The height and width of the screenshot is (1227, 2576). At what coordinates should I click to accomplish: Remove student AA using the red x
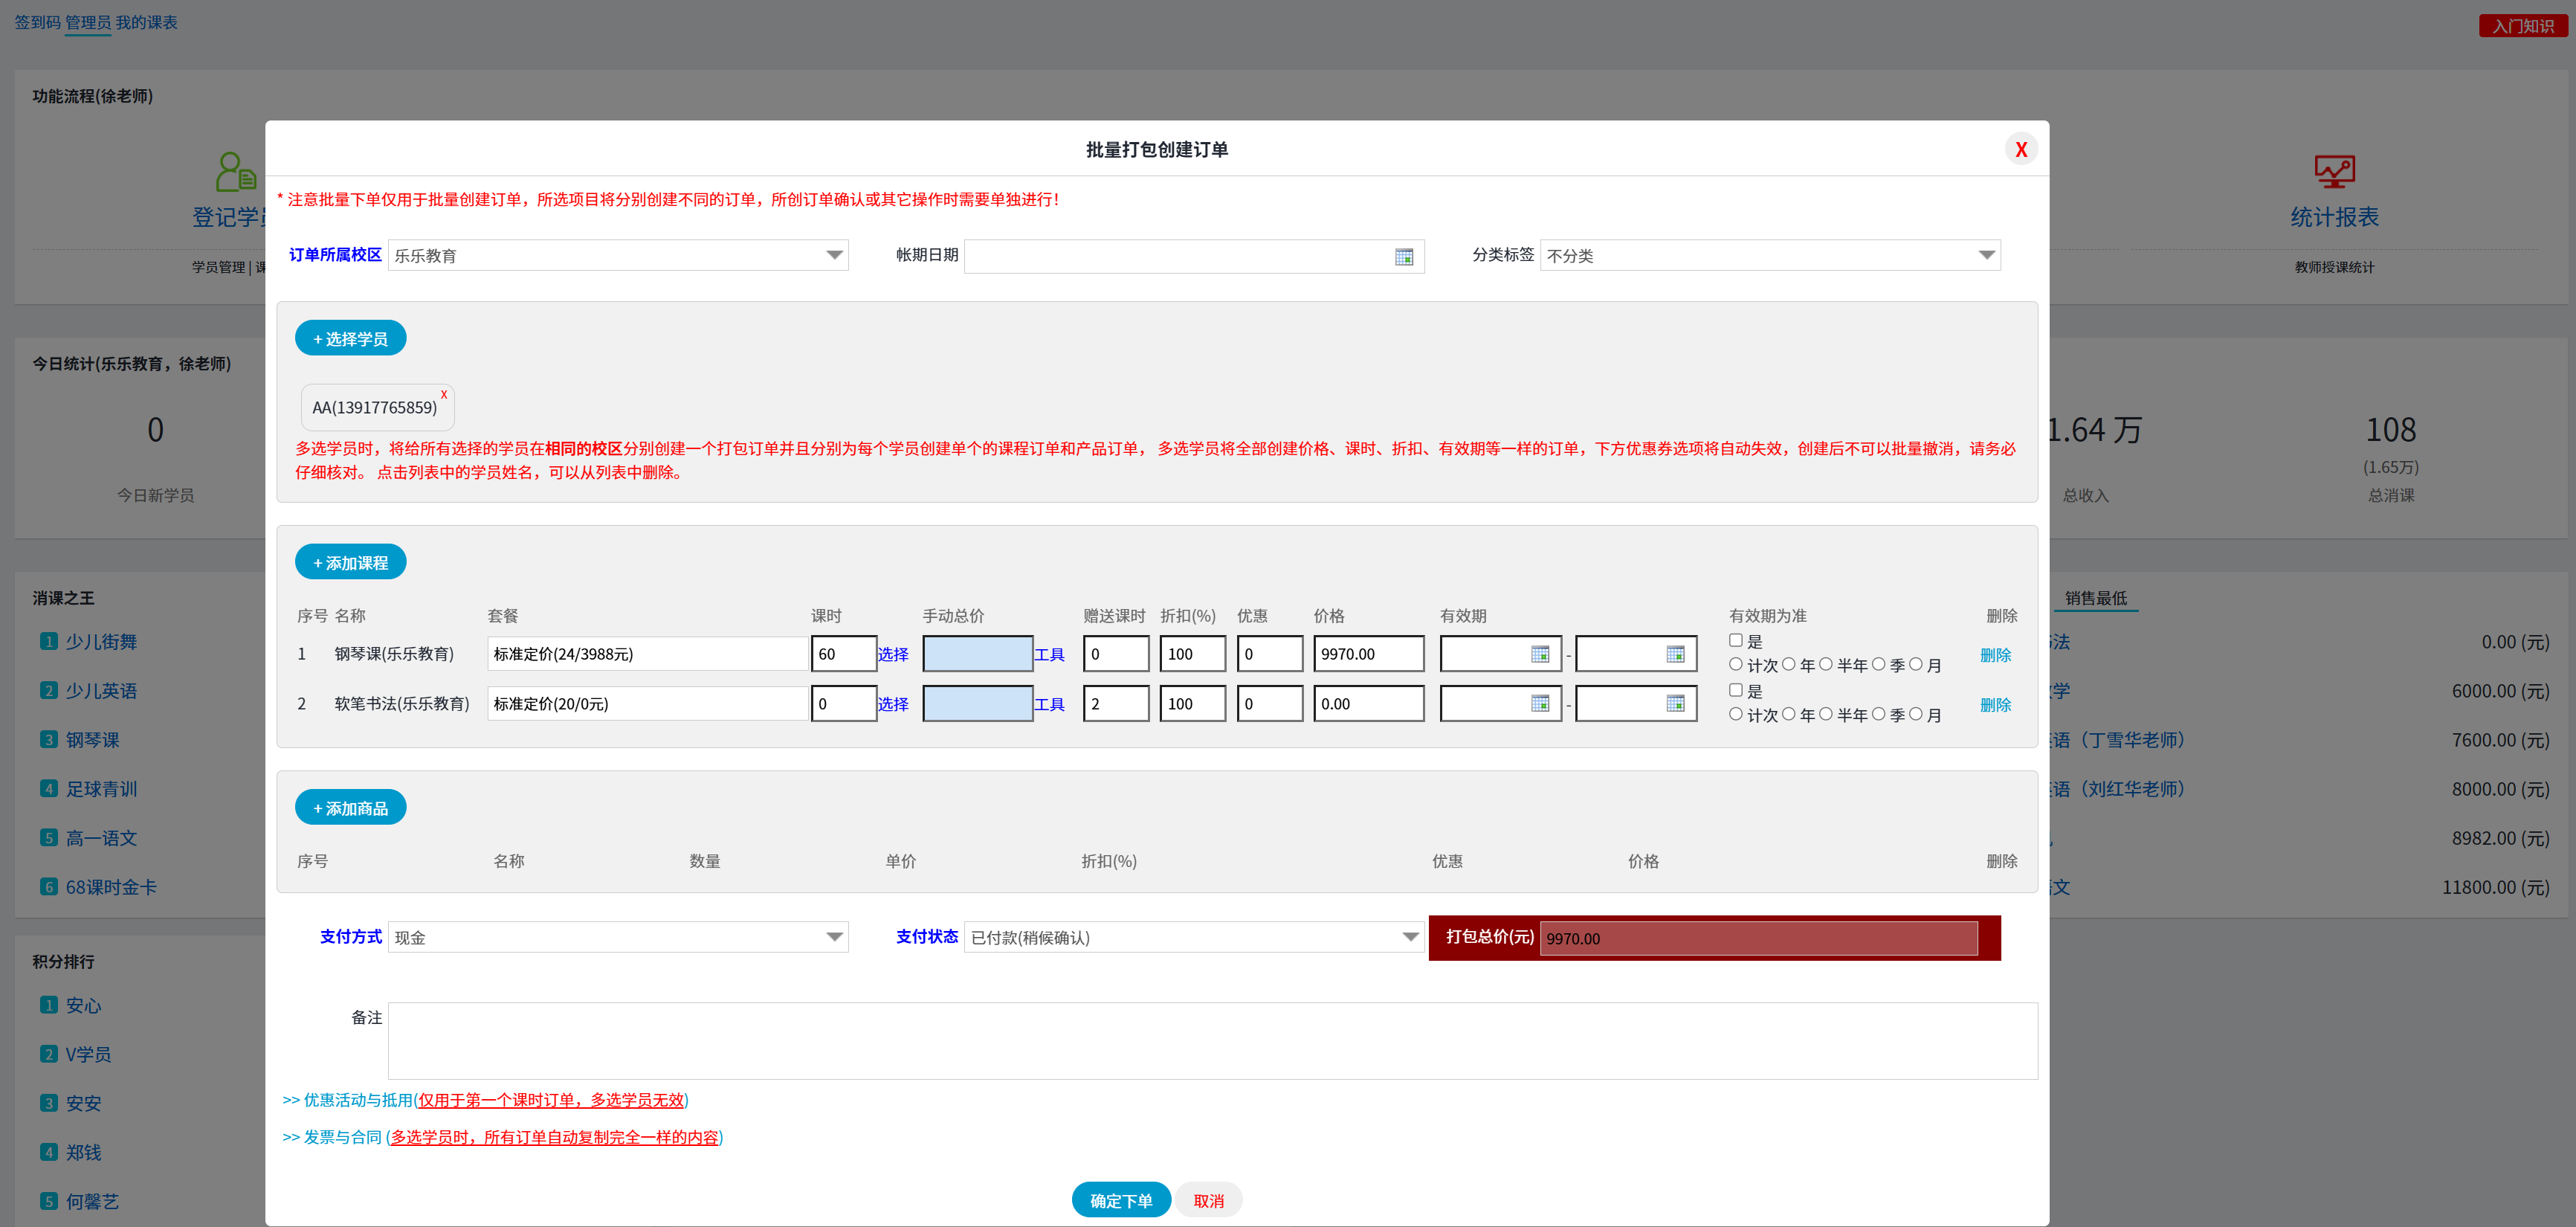pos(444,395)
